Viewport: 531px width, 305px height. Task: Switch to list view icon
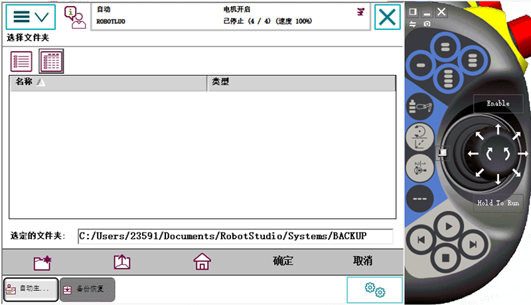pyautogui.click(x=21, y=62)
